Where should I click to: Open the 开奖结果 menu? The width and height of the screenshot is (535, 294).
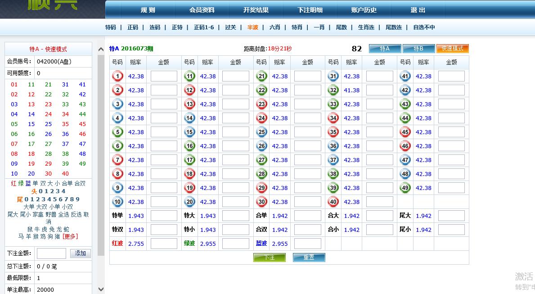(x=256, y=10)
